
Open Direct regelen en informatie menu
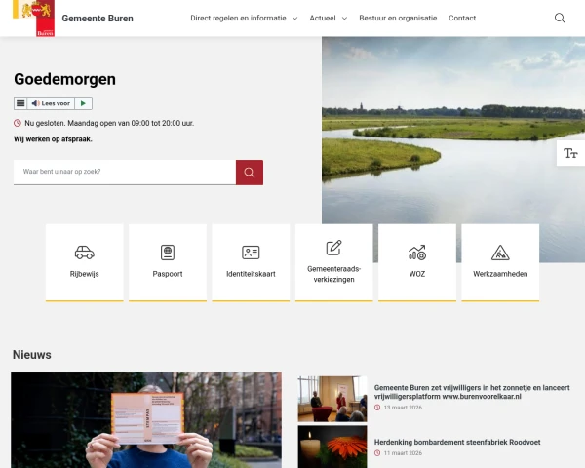(x=238, y=18)
